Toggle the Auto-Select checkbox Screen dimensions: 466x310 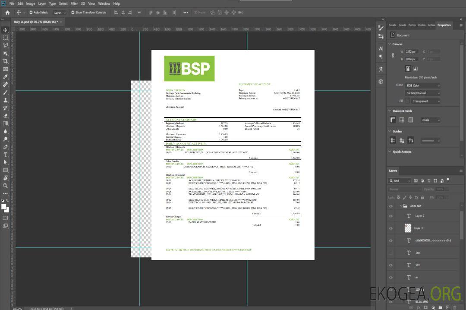tap(31, 12)
